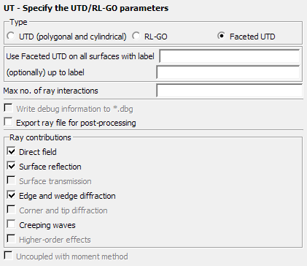Click the Export ray file label text
The image size is (307, 266).
click(x=76, y=123)
